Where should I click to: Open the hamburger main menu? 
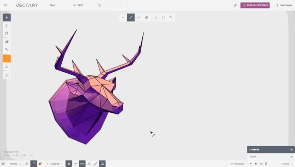(x=5, y=5)
